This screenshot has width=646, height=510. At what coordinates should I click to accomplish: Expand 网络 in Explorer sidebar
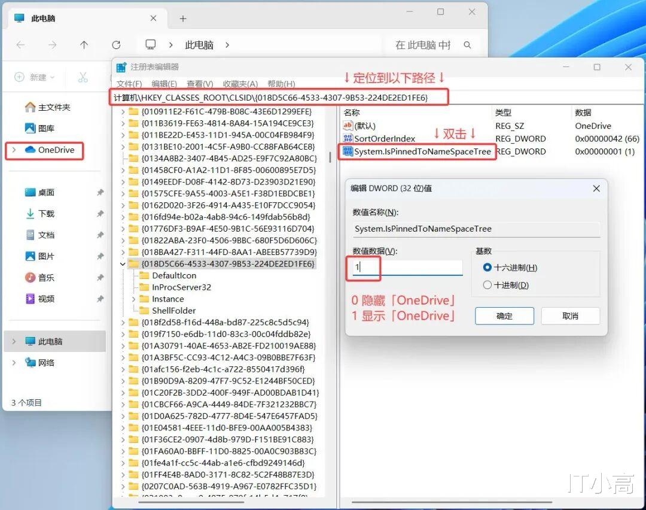(14, 362)
